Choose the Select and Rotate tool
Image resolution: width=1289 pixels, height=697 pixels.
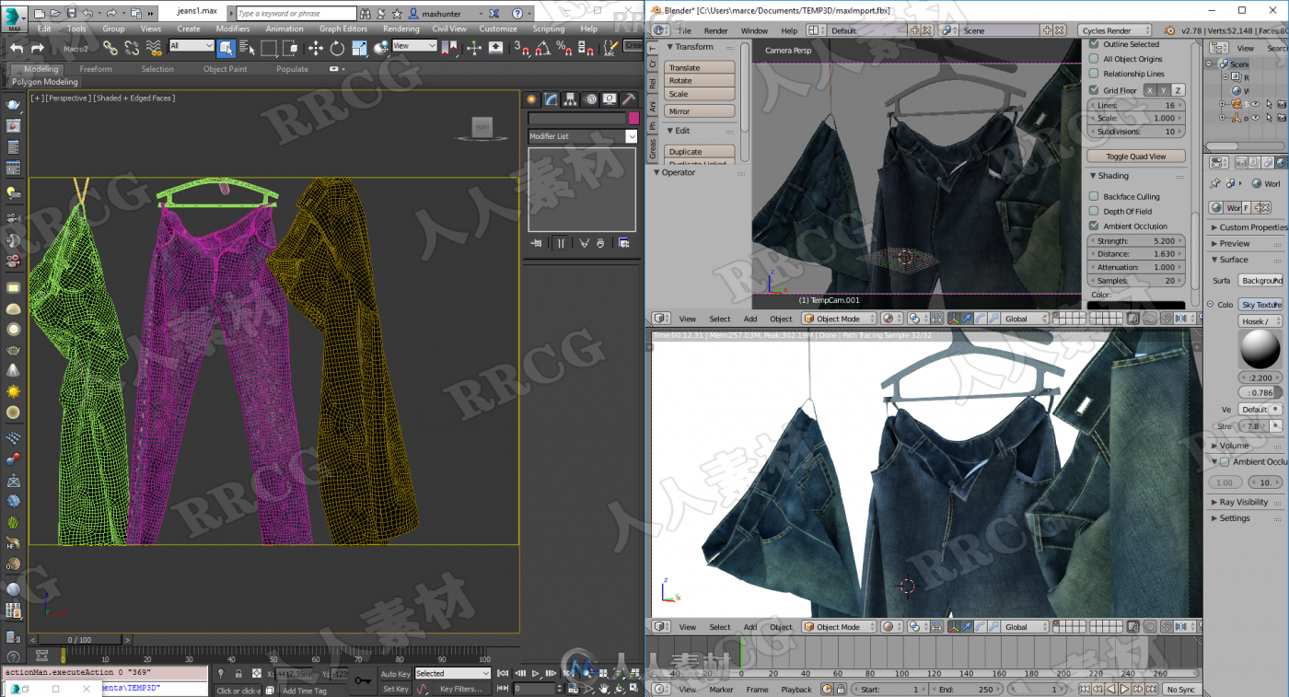coord(337,48)
